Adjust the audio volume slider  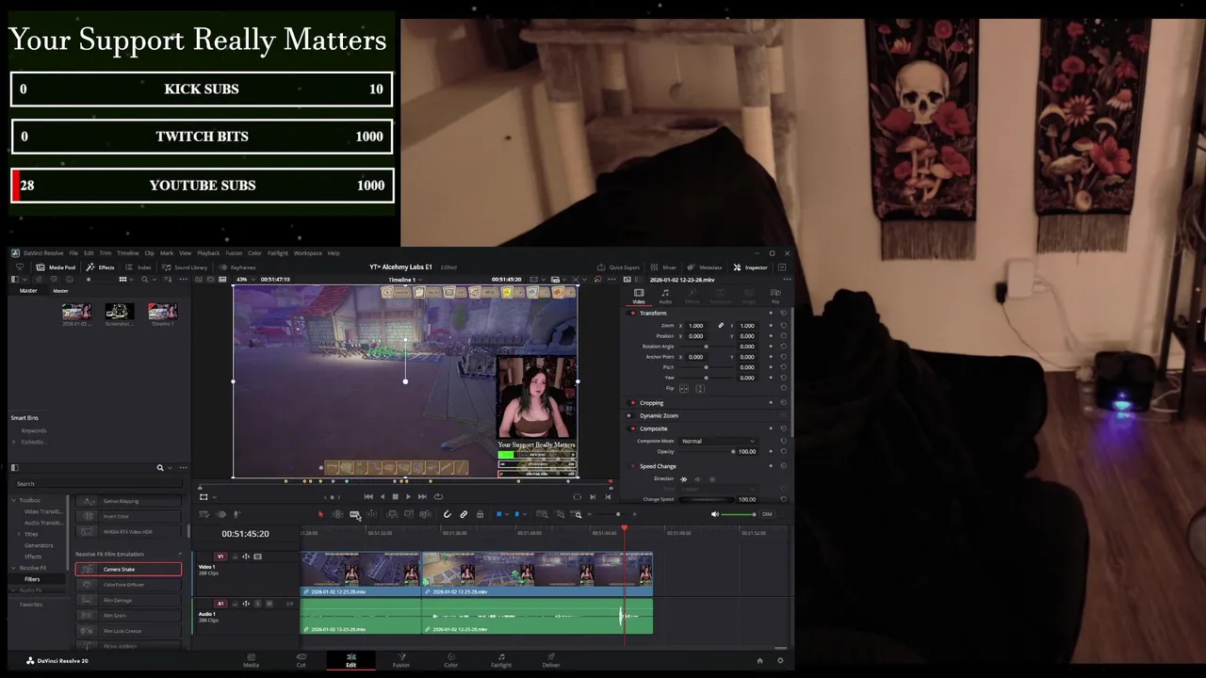(x=739, y=514)
